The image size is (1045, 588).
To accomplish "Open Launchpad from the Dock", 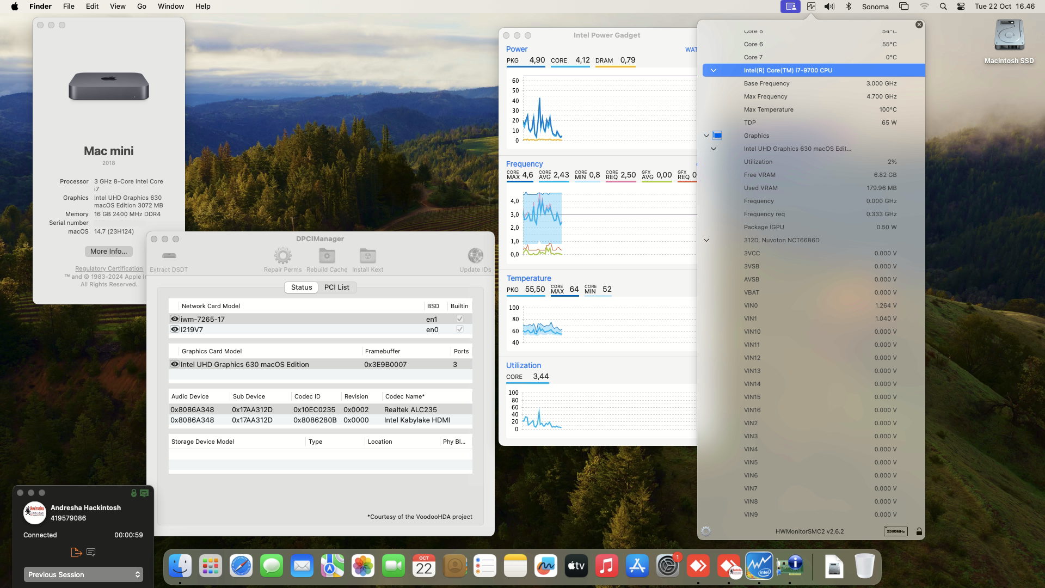I will pyautogui.click(x=211, y=567).
